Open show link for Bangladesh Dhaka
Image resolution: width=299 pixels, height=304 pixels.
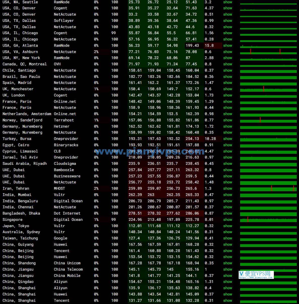[x=228, y=213]
